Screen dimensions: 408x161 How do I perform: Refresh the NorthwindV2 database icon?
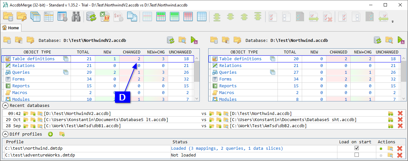click(171, 40)
